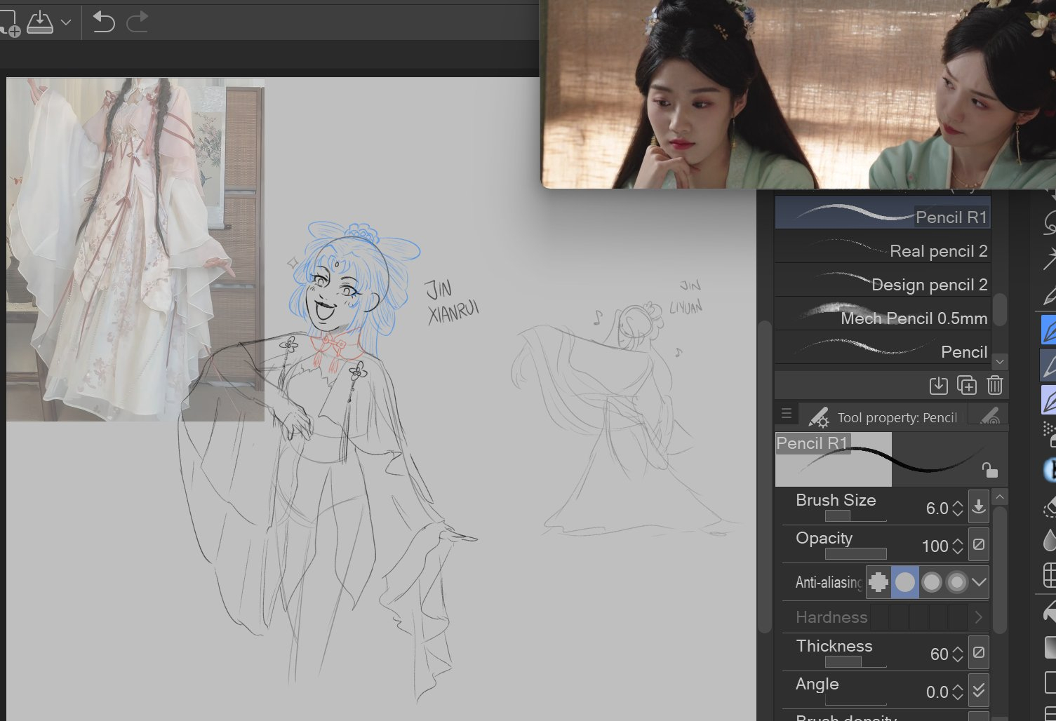This screenshot has width=1056, height=721.
Task: Click the save-to-disk icon in toolbar
Action: [x=40, y=22]
